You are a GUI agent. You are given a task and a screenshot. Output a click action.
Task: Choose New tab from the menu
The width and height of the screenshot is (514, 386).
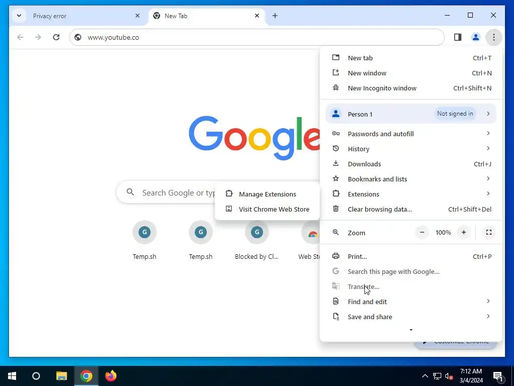pyautogui.click(x=411, y=58)
